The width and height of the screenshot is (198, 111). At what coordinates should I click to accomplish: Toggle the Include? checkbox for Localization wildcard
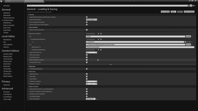click(185, 42)
